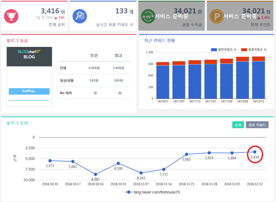Click the 8,683 data point on 2016/10/24
Viewport: 276px width, 202px height.
click(x=96, y=174)
